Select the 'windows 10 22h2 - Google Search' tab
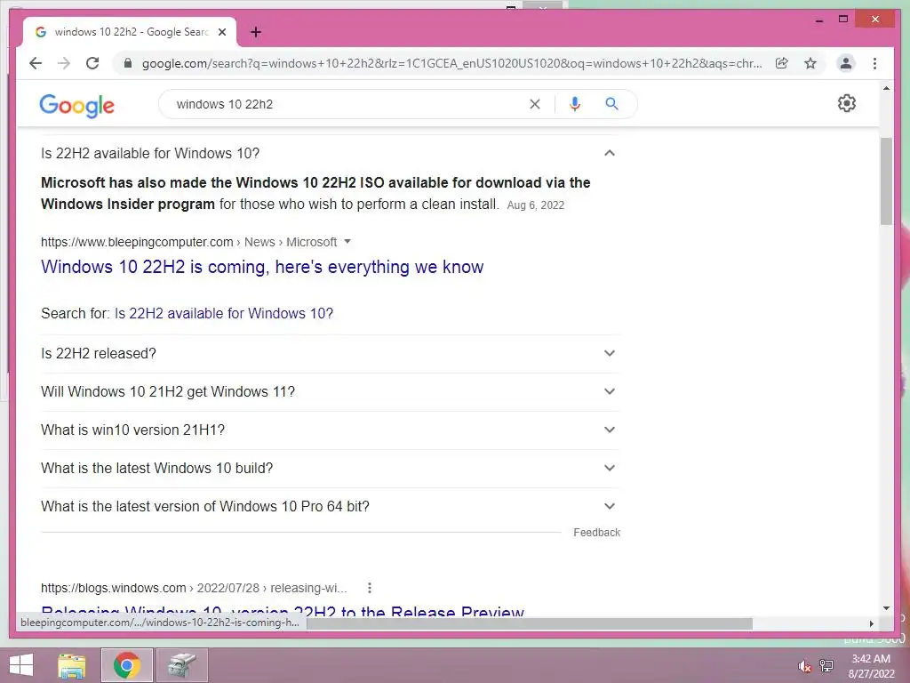Viewport: 910px width, 683px height. [x=129, y=32]
